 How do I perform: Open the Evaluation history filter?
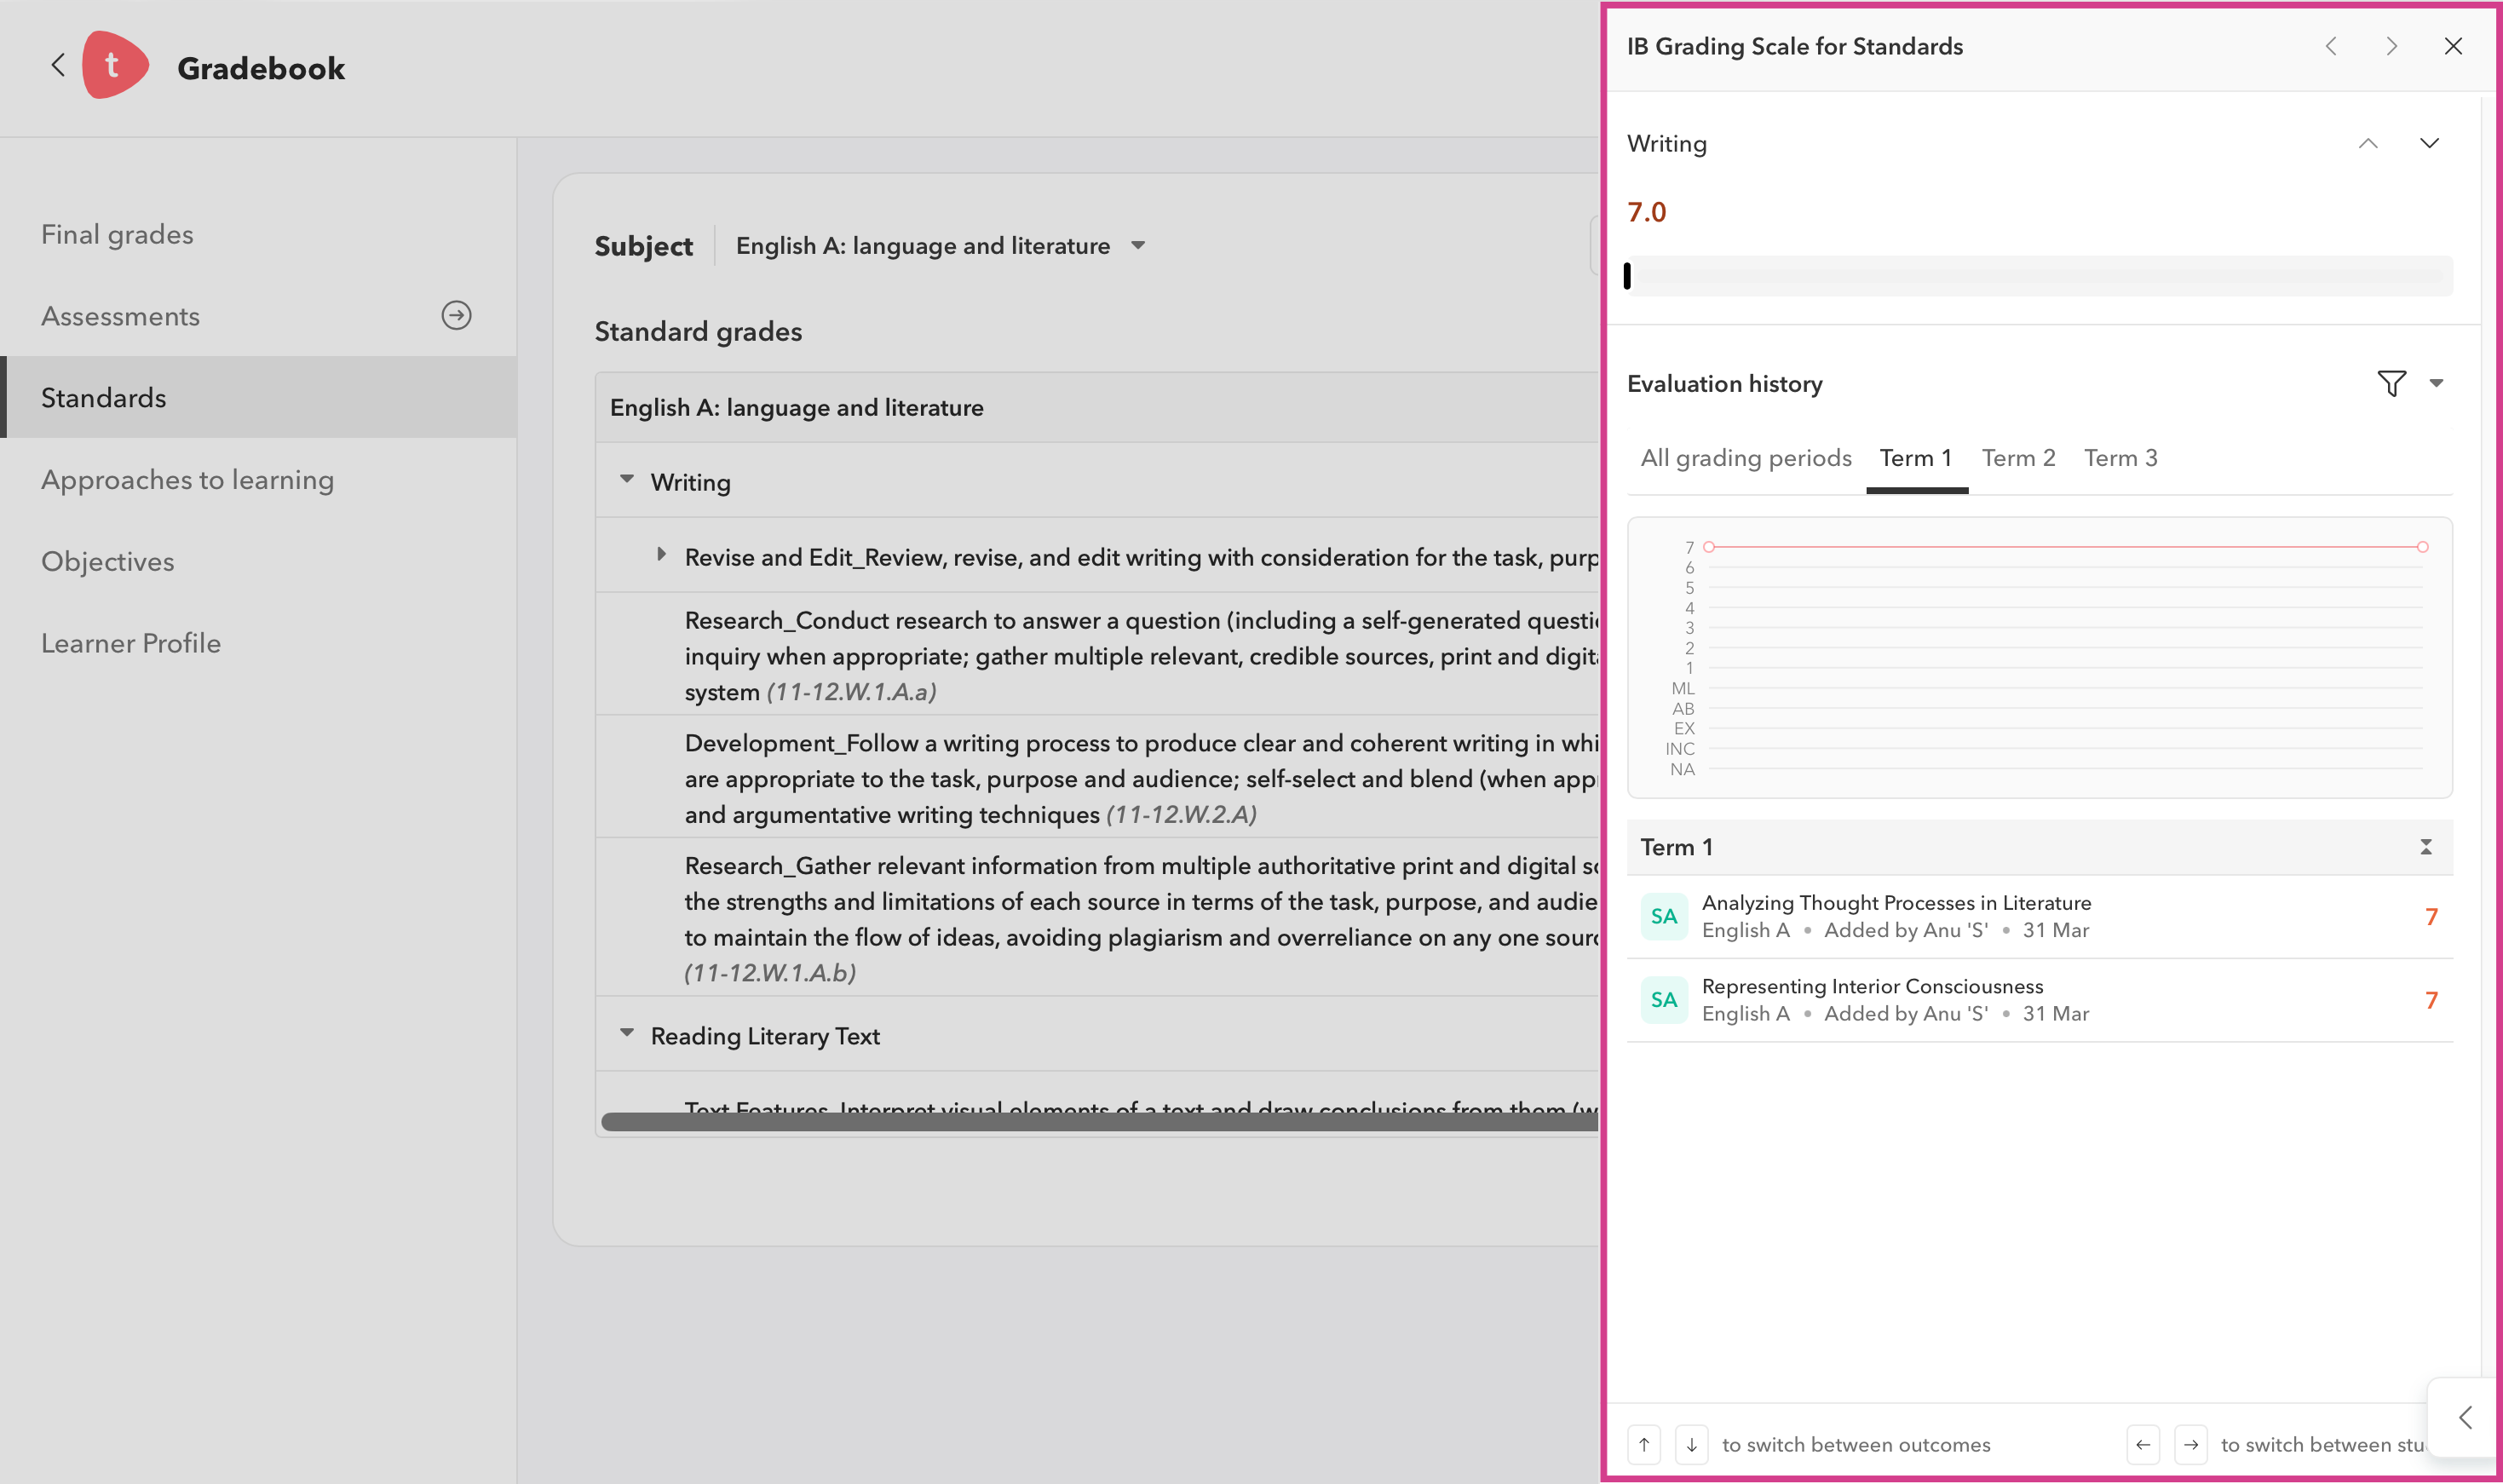click(2392, 383)
